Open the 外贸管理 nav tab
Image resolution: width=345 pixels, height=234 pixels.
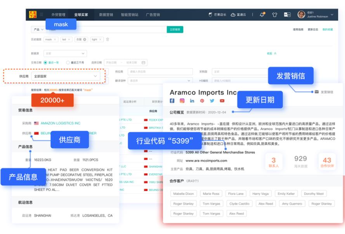(58, 15)
